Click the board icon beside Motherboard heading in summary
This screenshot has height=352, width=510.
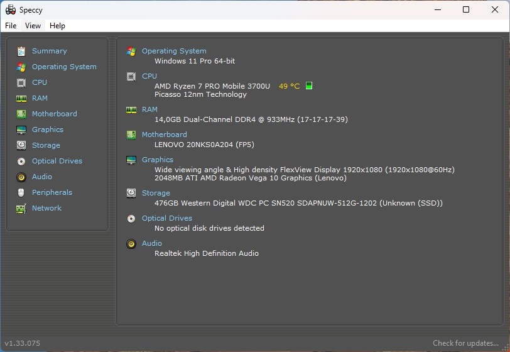[131, 135]
